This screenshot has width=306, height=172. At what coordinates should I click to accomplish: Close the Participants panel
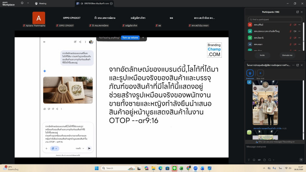coord(302,12)
